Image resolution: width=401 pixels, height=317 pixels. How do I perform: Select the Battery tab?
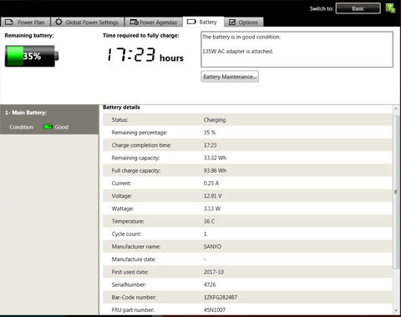point(203,22)
